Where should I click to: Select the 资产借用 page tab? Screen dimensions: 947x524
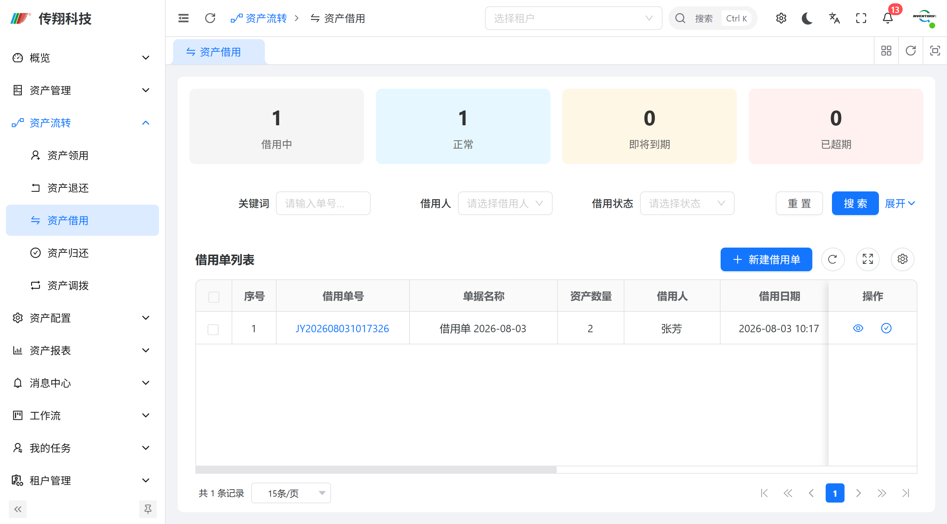pyautogui.click(x=219, y=52)
